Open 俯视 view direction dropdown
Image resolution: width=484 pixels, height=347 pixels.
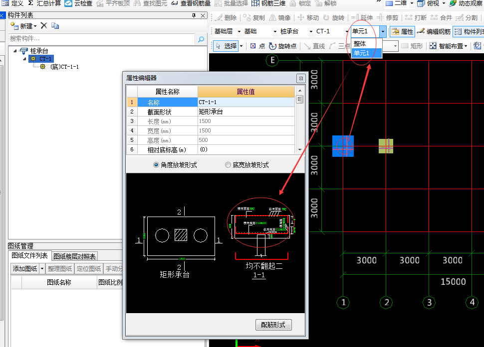tap(444, 3)
